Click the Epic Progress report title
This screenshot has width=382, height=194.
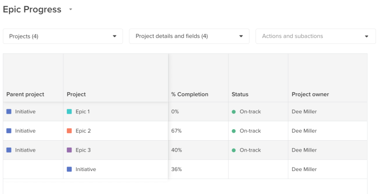pos(32,9)
